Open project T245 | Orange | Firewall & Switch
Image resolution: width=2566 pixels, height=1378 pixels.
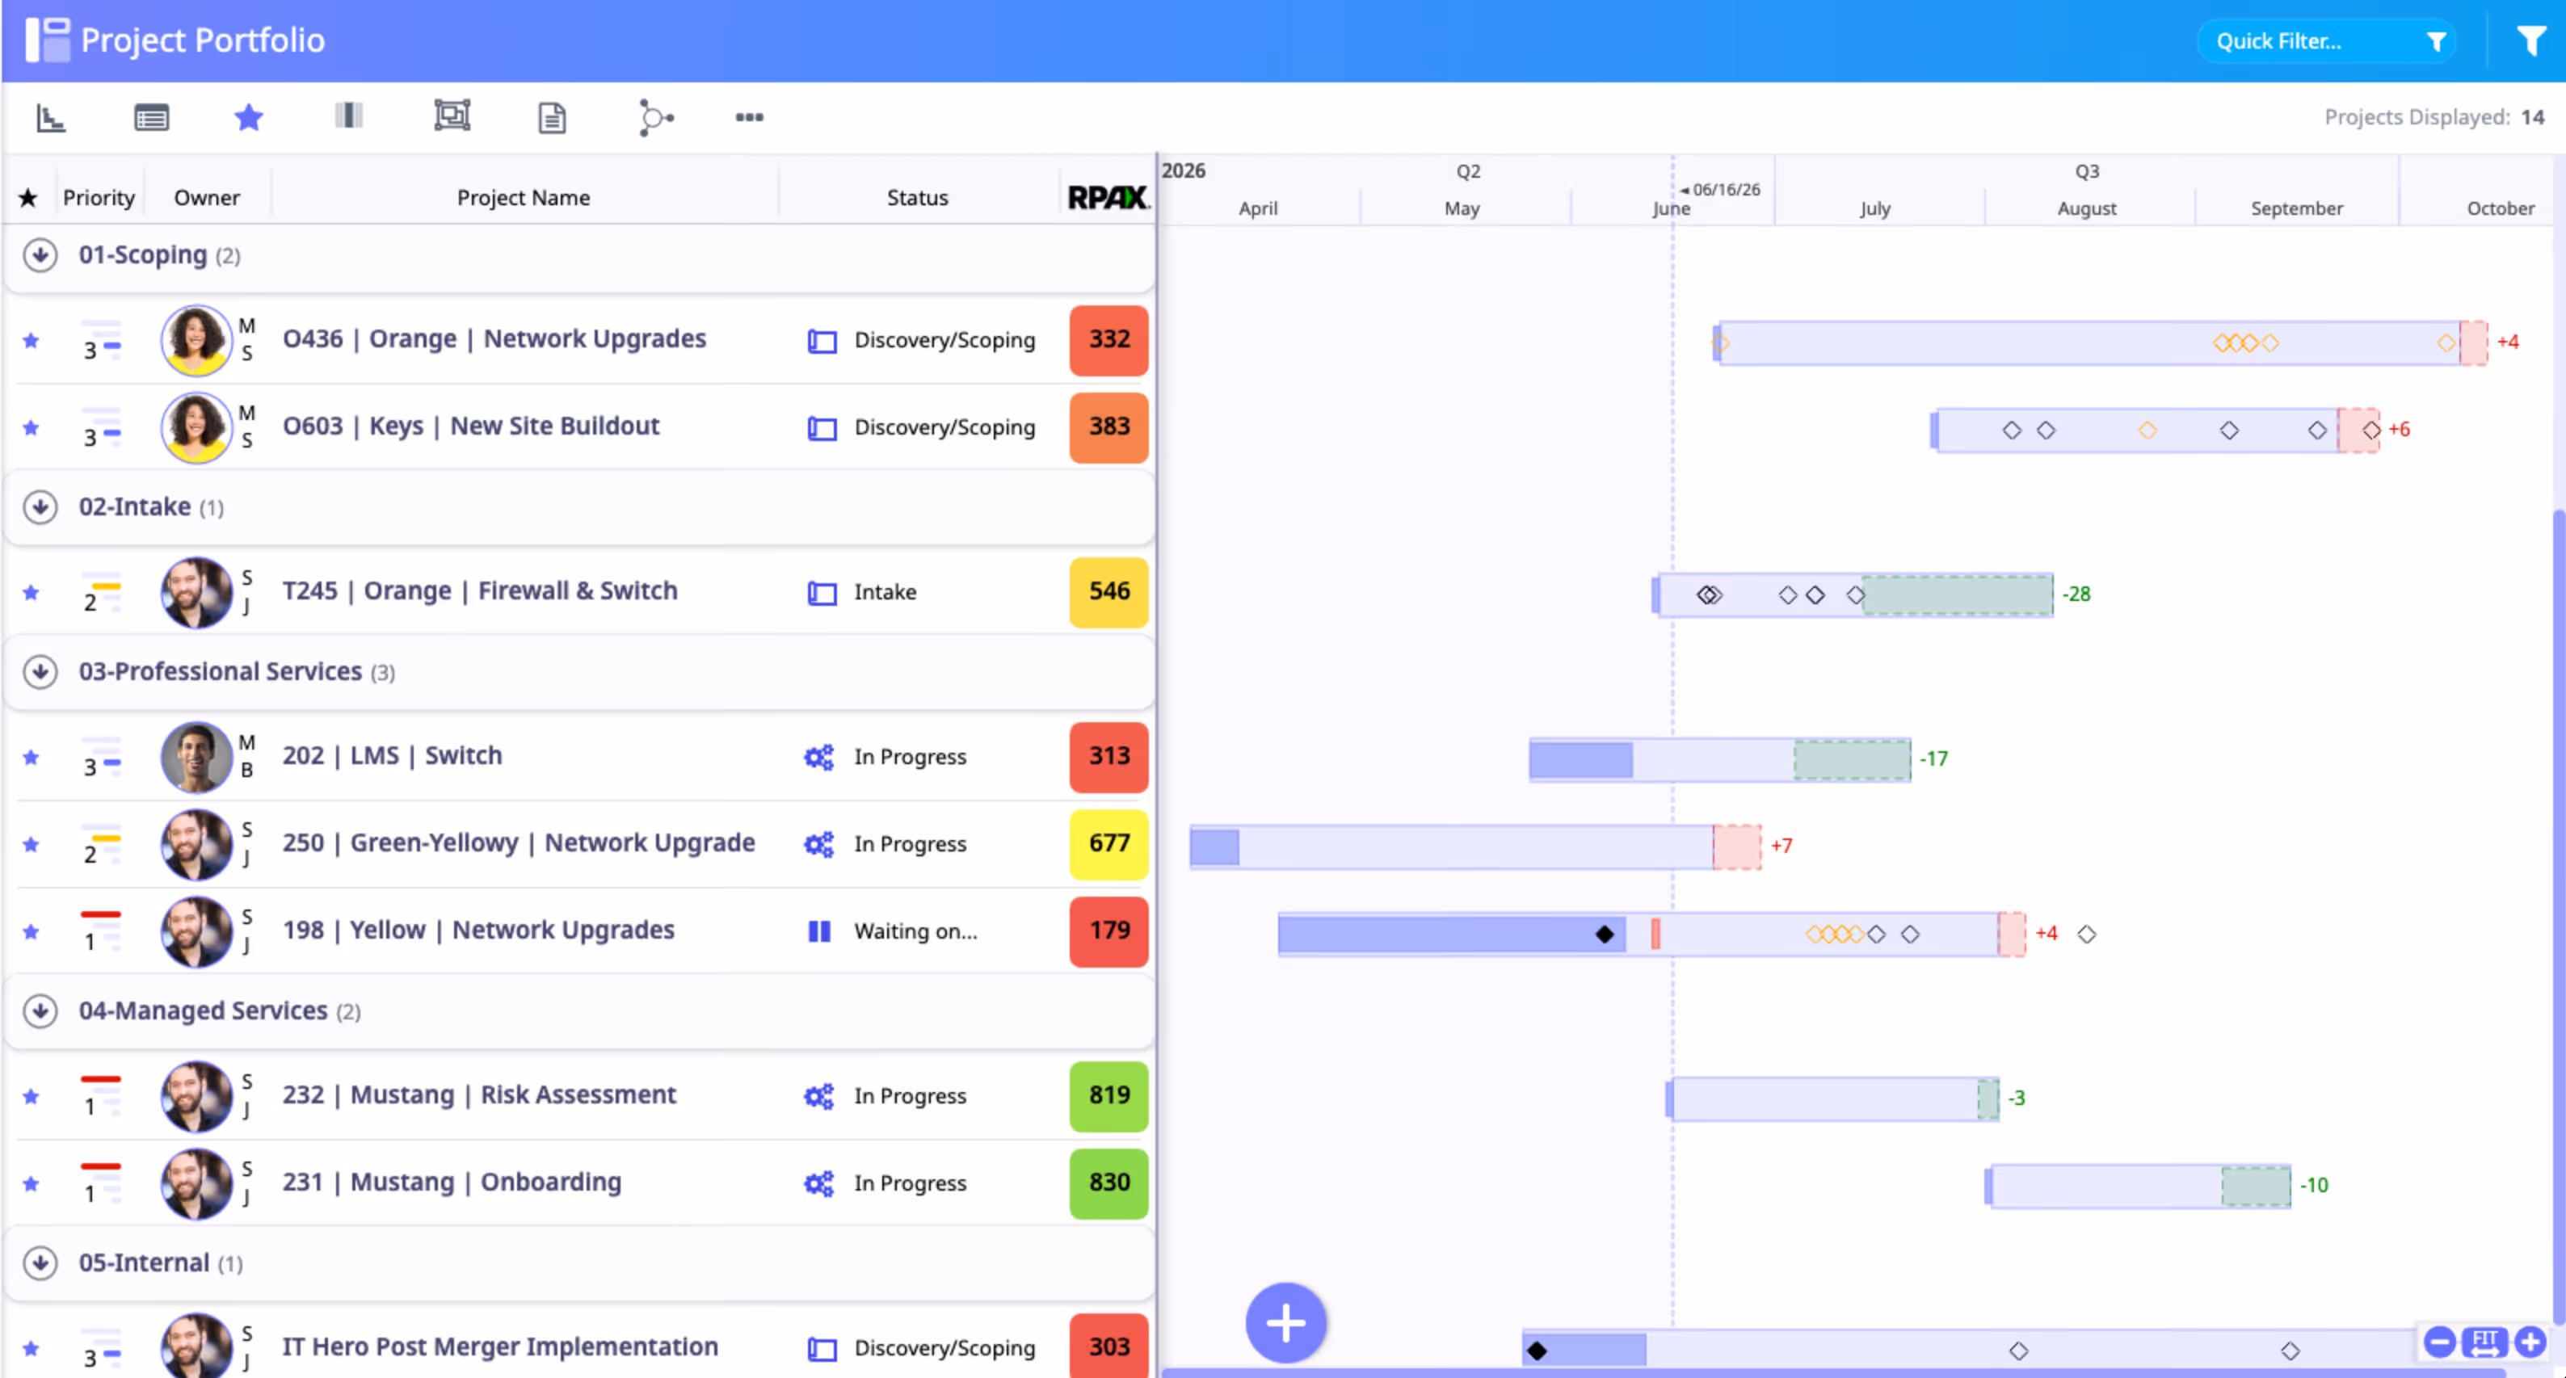pyautogui.click(x=479, y=590)
